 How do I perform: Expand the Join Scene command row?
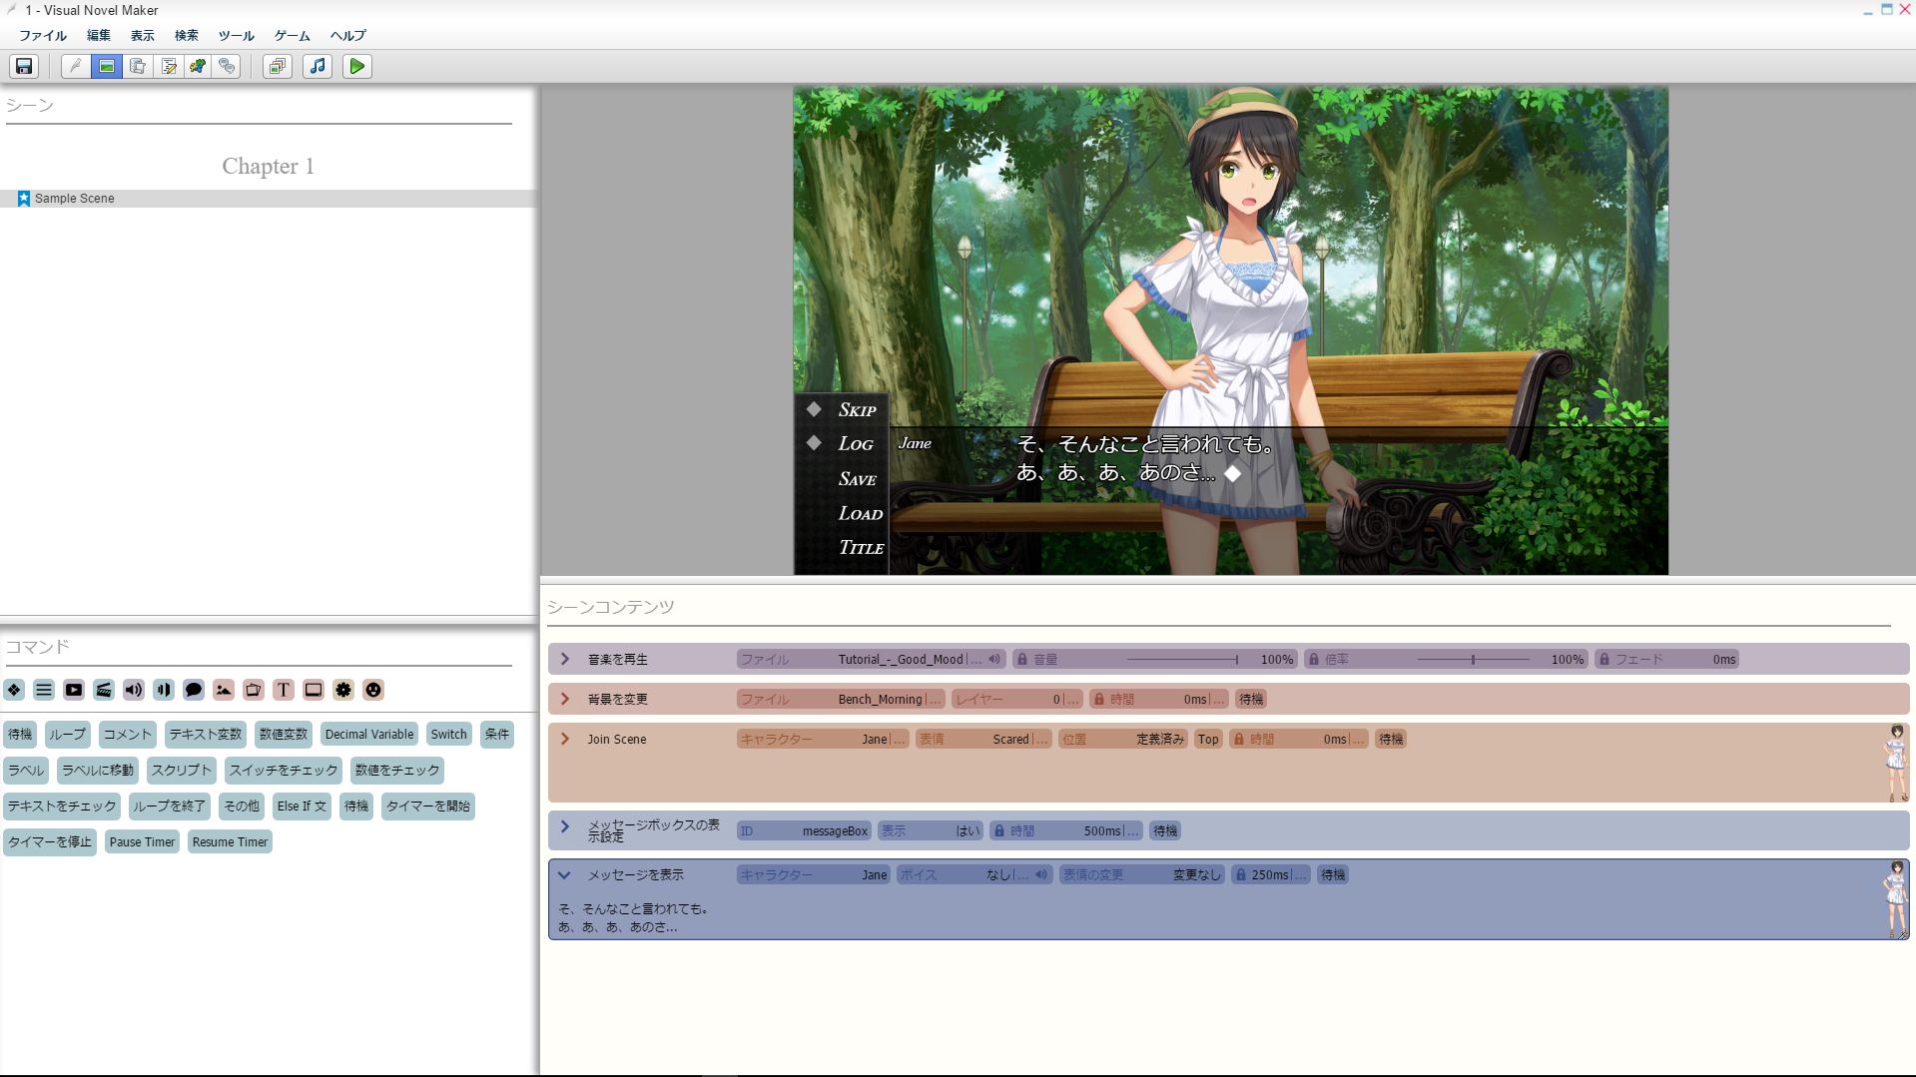click(565, 740)
